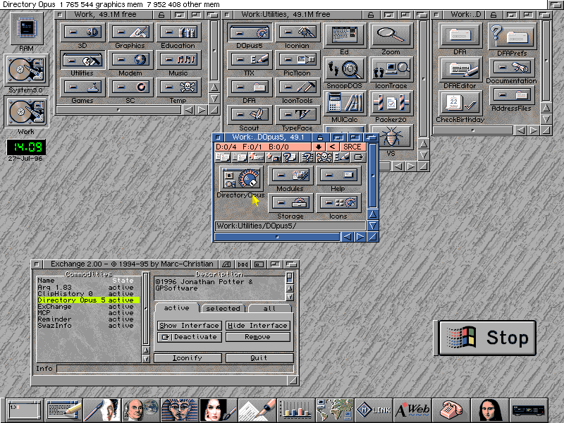
Task: Open AWeb browser from the dock
Action: tap(412, 410)
